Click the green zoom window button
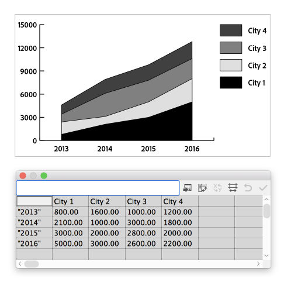The height and width of the screenshot is (281, 284). pos(44,176)
